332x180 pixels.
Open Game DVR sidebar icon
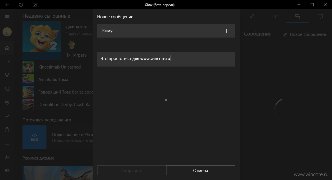(x=7, y=89)
